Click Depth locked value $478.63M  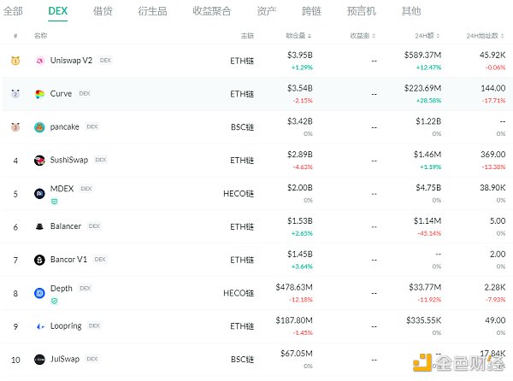(x=294, y=287)
